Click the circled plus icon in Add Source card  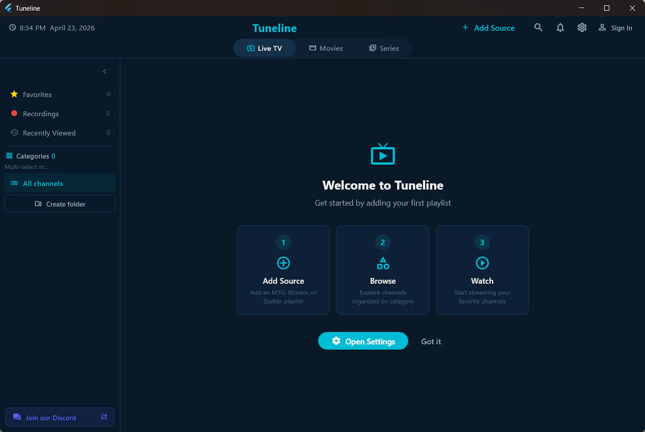283,263
